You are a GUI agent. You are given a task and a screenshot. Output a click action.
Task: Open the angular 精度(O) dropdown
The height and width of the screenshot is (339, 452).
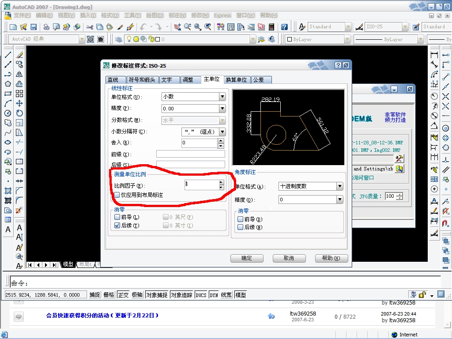pos(340,200)
